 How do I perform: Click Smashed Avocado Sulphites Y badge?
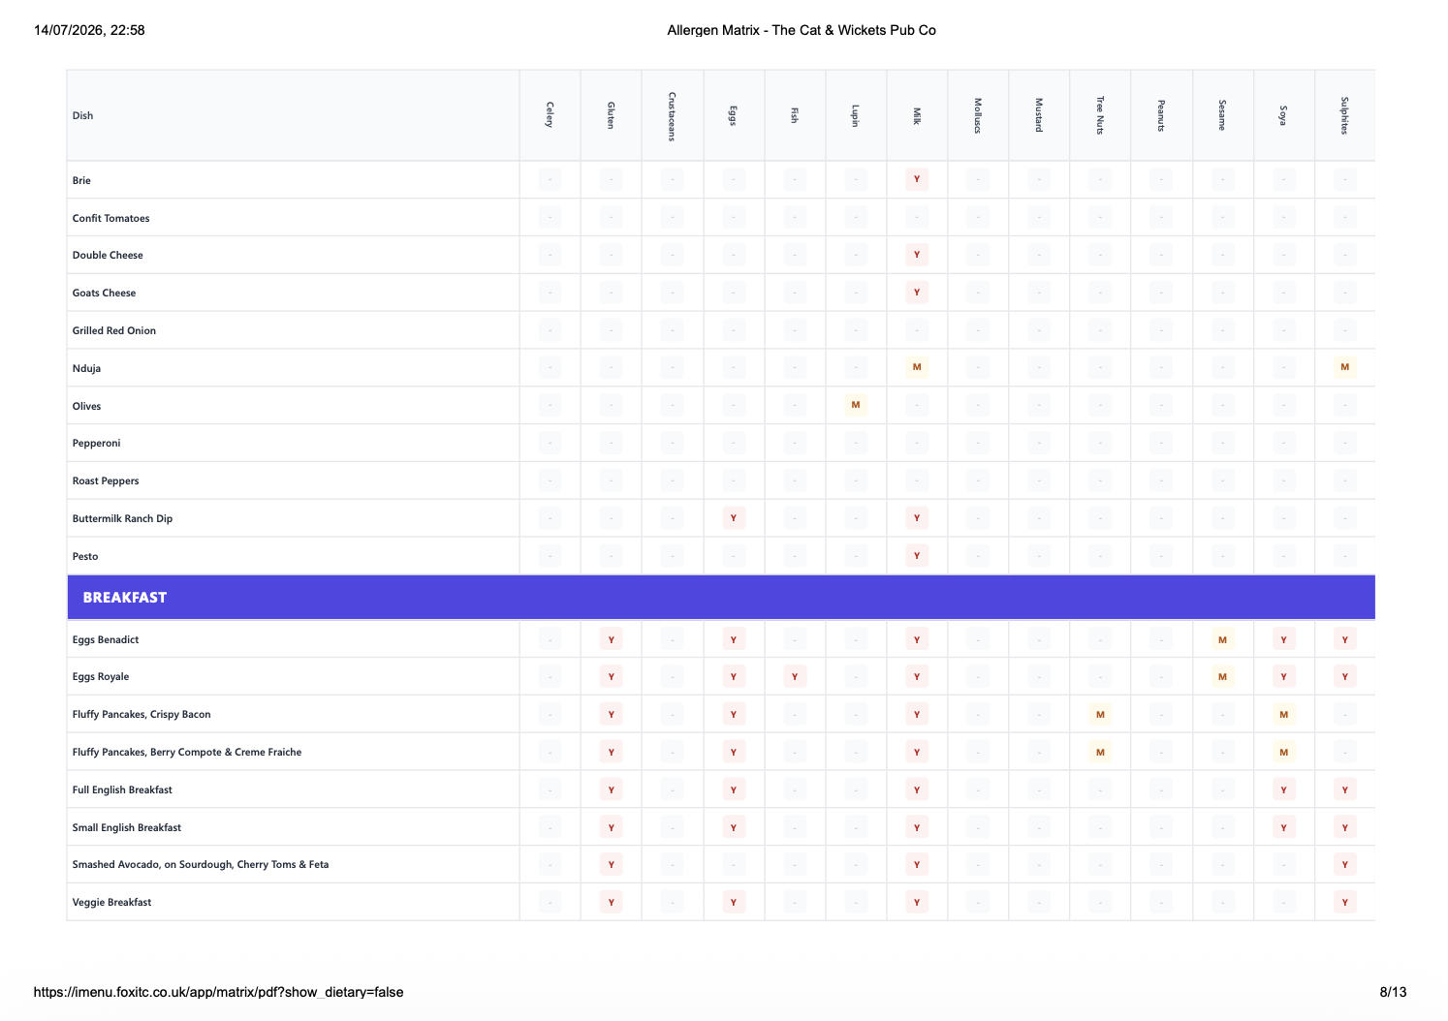(1344, 865)
